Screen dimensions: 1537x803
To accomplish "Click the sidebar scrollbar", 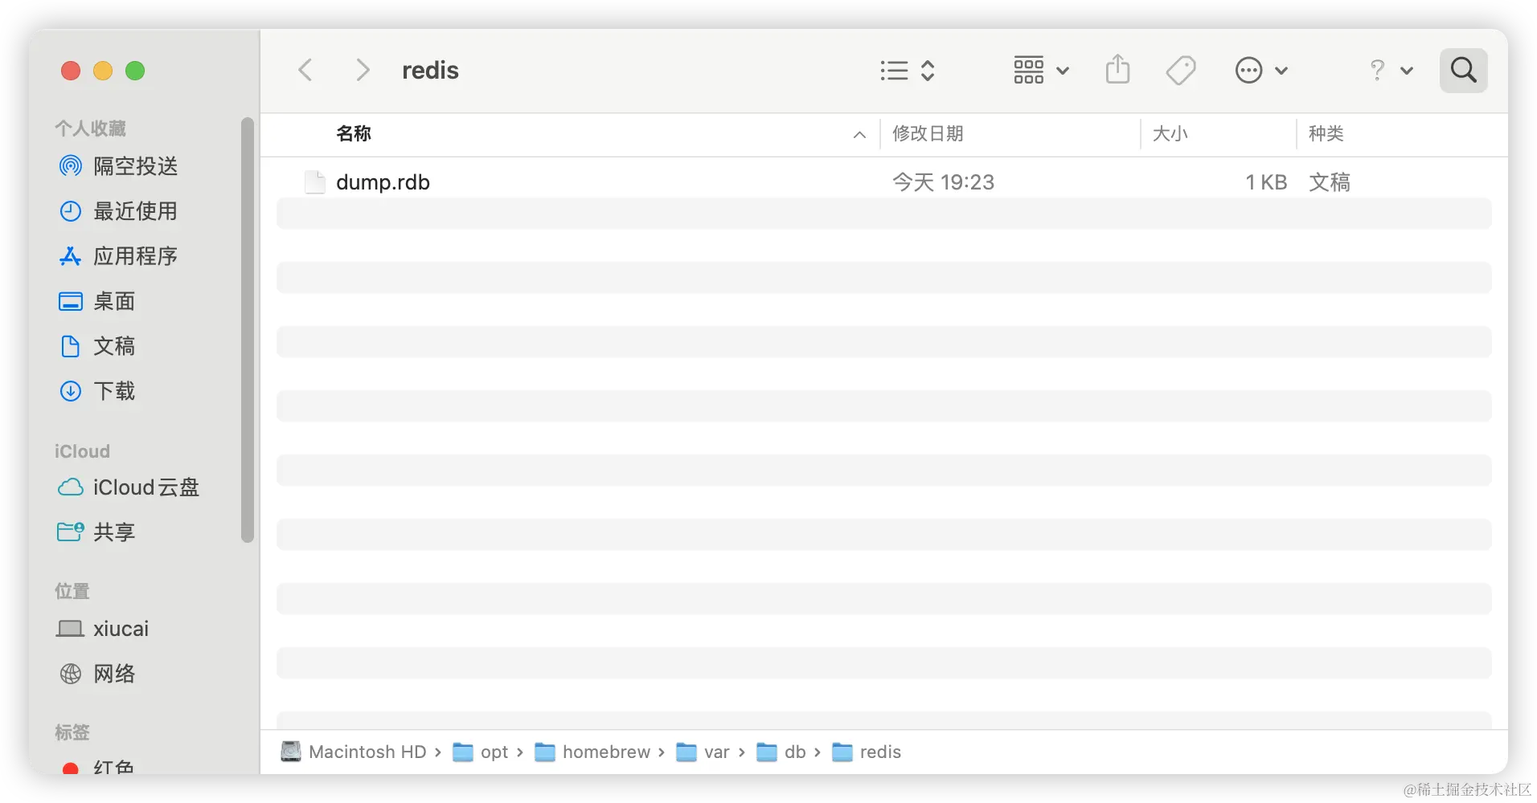I will point(248,330).
